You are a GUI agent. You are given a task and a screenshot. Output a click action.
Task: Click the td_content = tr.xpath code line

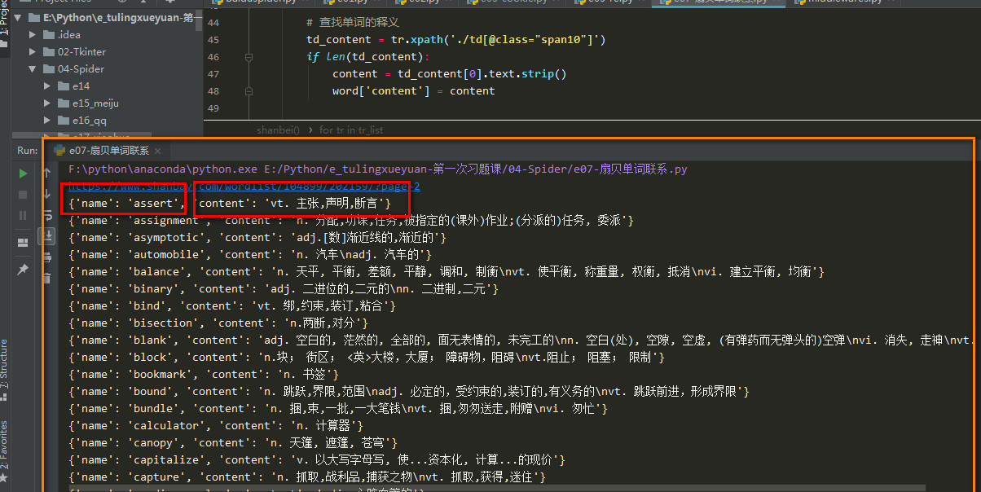click(455, 40)
